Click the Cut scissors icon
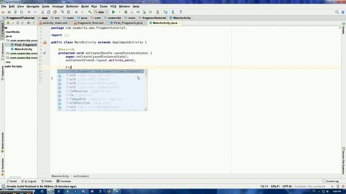Viewport: 346px width, 194px height. 43,12
